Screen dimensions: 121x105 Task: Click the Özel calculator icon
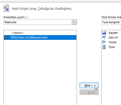tap(104, 47)
